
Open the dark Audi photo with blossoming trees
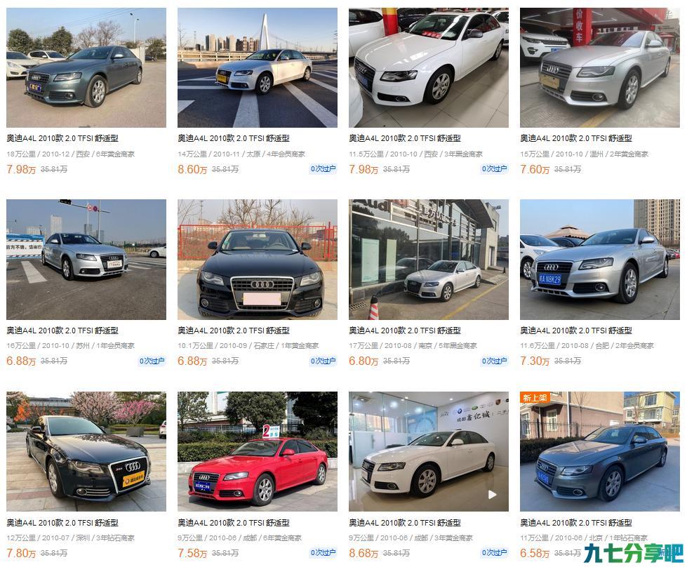[86, 451]
